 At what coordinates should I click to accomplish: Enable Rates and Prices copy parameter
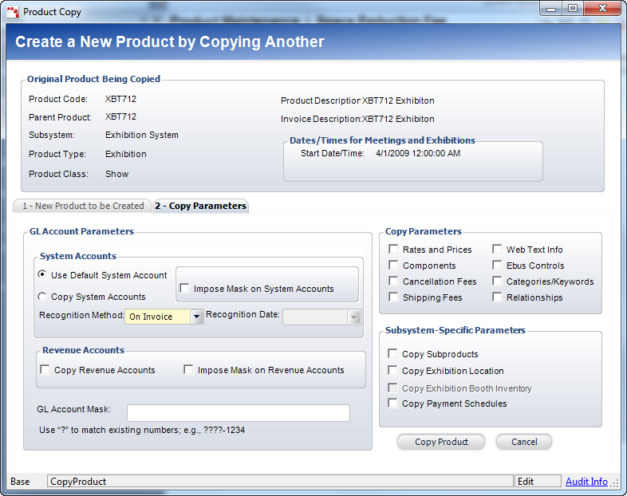click(x=393, y=250)
